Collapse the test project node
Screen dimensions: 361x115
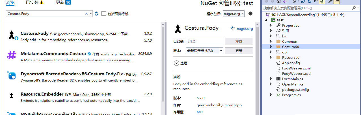coord(266,20)
